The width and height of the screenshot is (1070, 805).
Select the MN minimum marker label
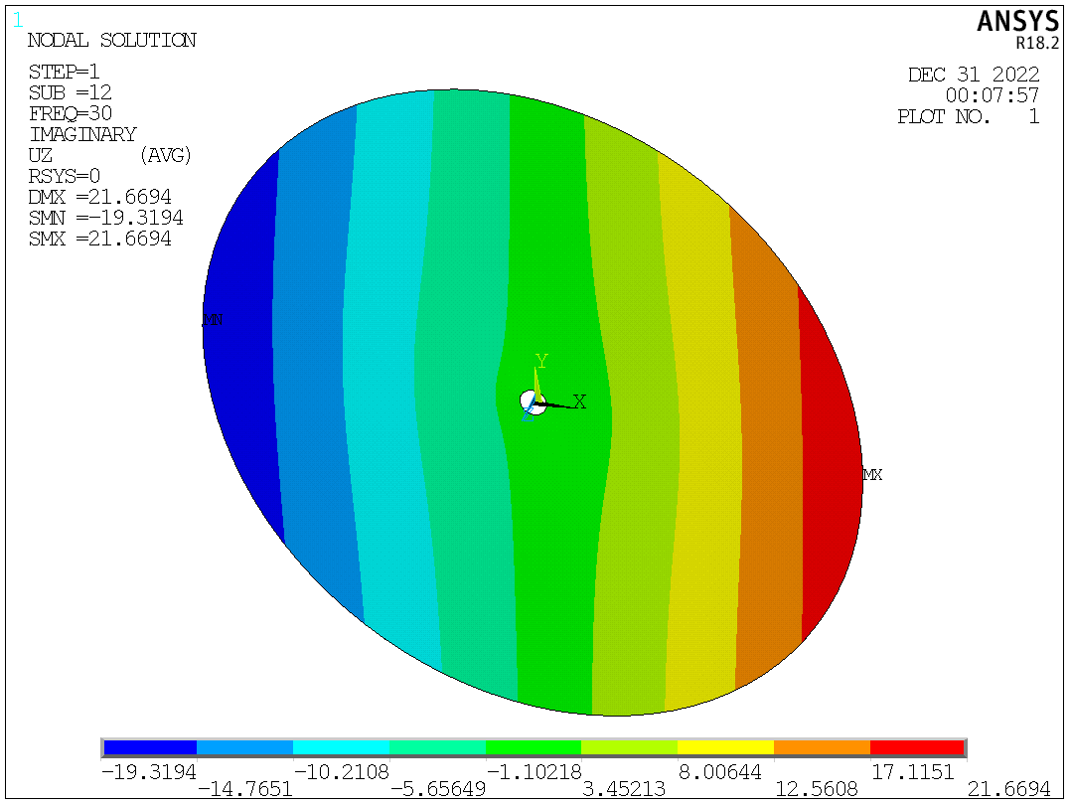[x=212, y=320]
